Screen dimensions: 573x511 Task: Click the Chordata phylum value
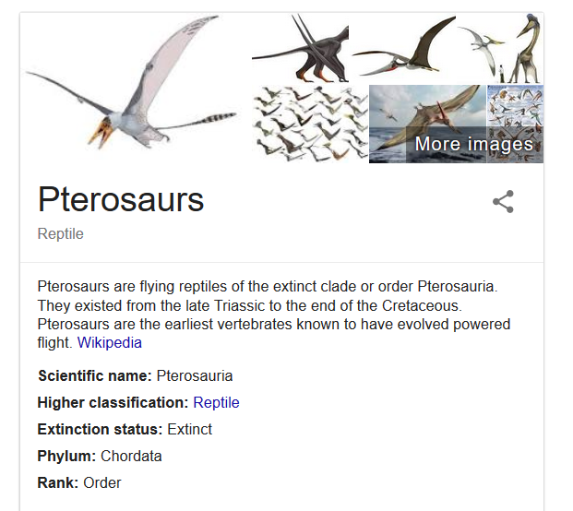[131, 456]
